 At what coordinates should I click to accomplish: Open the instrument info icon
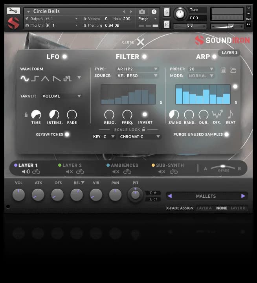(x=154, y=12)
